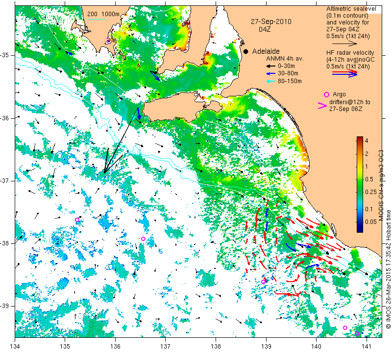Click the Argo float circle near 135.2E, 37.6S
This screenshot has width=392, height=352.
pos(77,220)
